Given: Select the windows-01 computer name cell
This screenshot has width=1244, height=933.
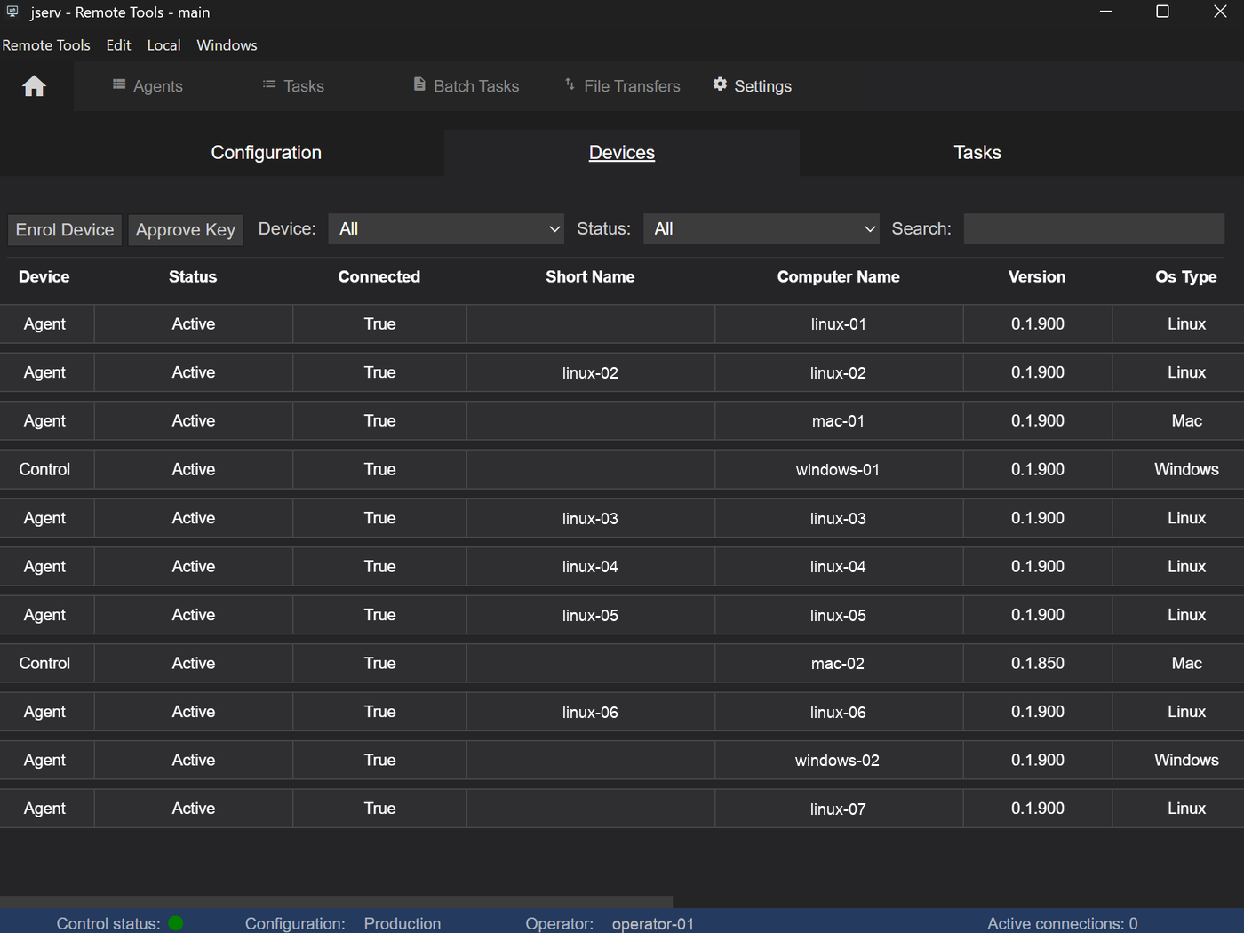Looking at the screenshot, I should [x=839, y=470].
